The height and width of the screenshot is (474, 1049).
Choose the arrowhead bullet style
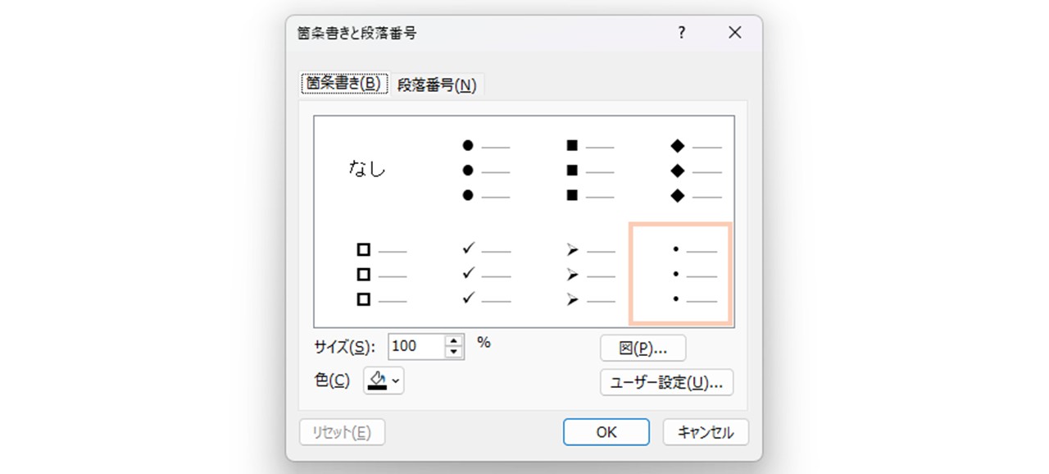tap(590, 275)
